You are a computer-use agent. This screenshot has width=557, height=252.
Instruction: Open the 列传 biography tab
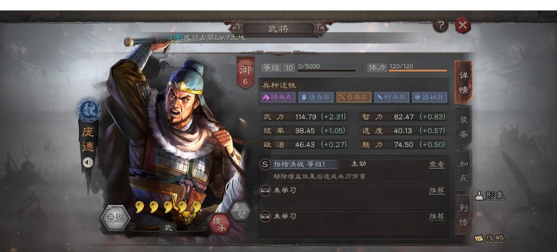(x=463, y=215)
